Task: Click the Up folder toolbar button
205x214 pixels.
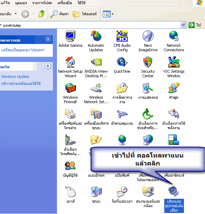Action: pyautogui.click(x=42, y=14)
